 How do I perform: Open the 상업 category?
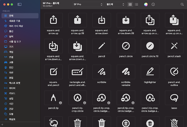tap(20, 99)
